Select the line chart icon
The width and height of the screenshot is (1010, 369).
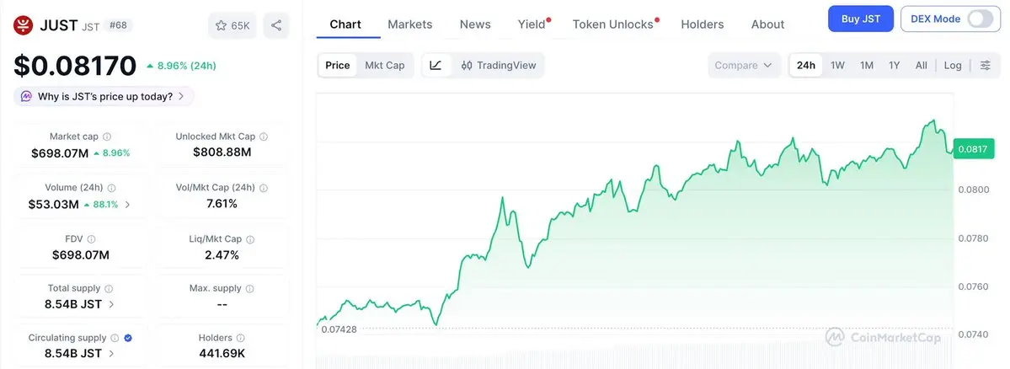coord(436,65)
